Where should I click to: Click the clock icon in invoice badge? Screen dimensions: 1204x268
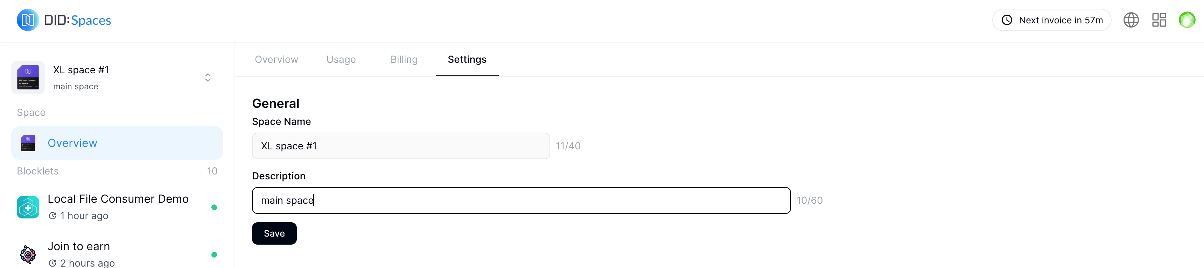click(x=1007, y=20)
